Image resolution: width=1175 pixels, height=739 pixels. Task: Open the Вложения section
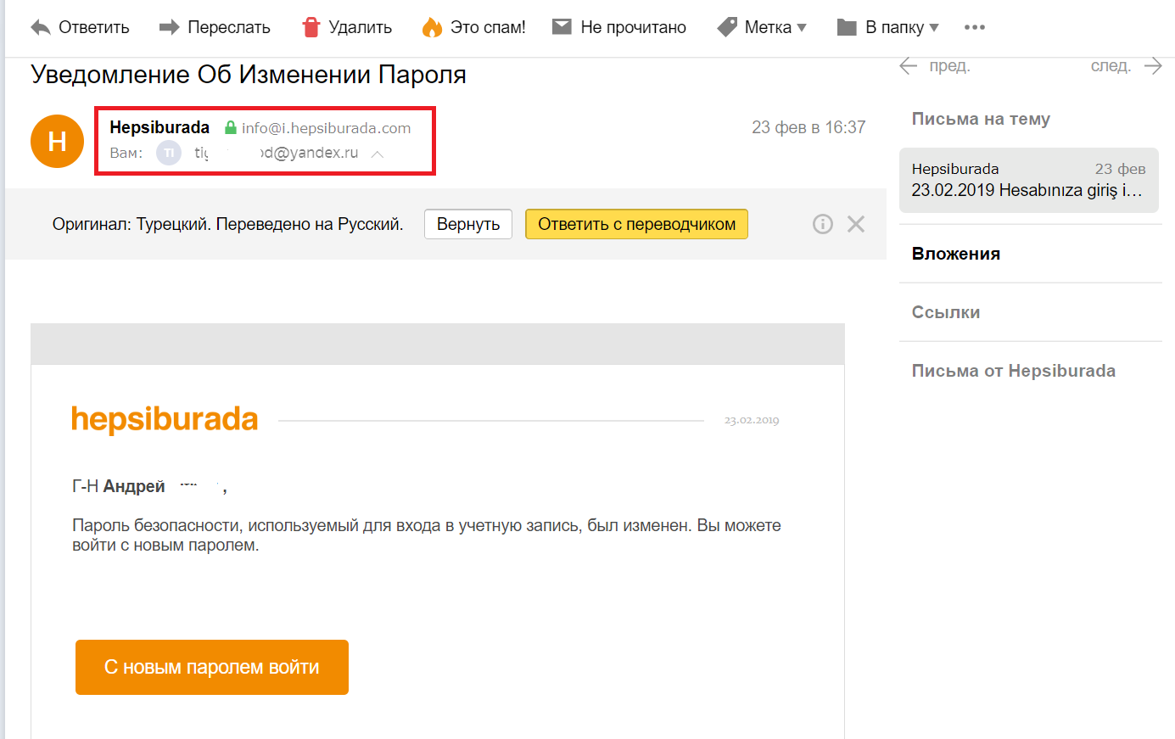click(956, 254)
